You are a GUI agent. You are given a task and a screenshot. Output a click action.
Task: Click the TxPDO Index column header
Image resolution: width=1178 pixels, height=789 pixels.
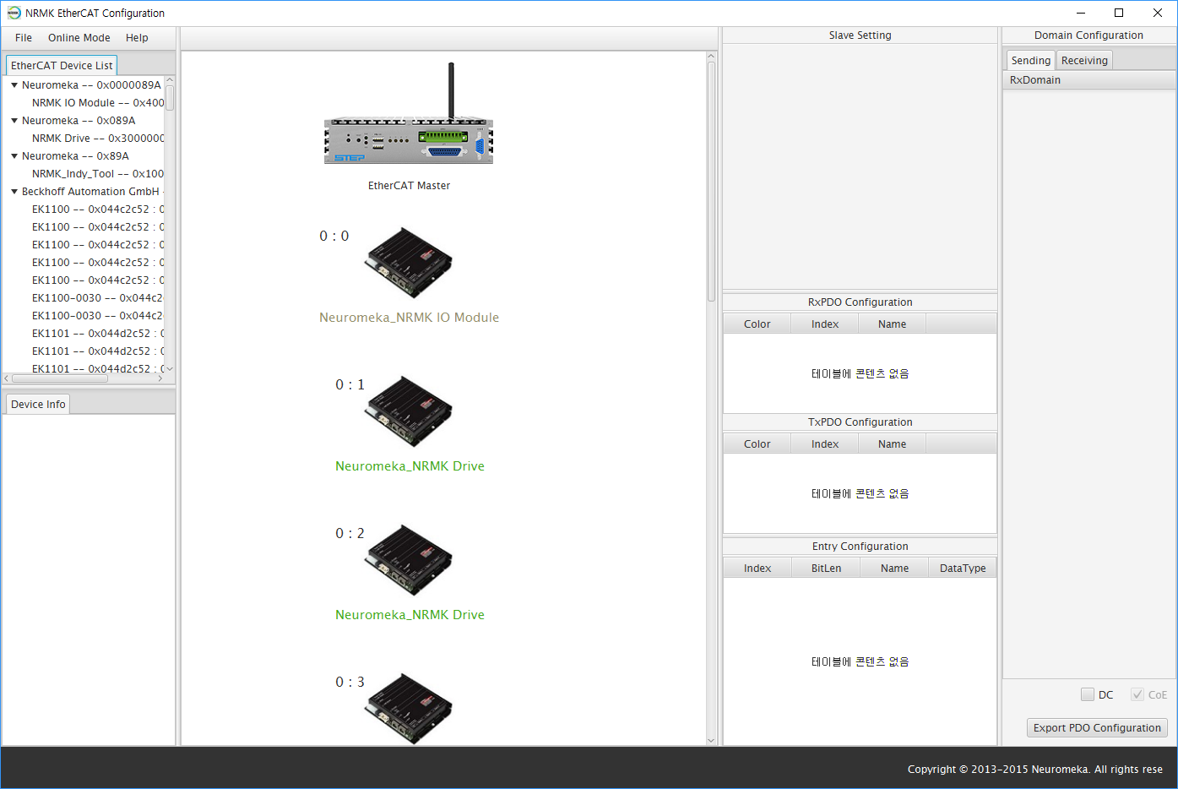coord(825,443)
